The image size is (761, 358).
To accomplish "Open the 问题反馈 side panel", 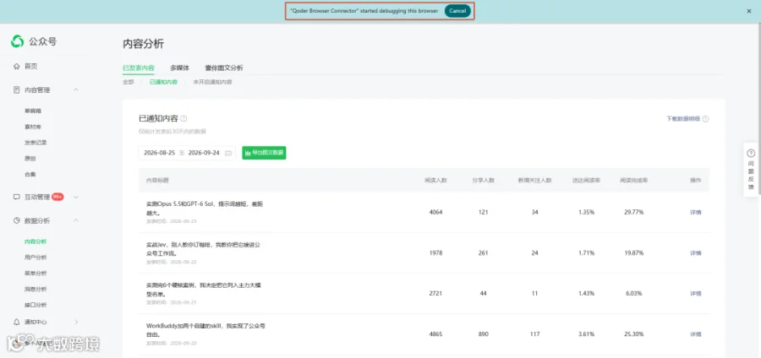I will pyautogui.click(x=751, y=170).
